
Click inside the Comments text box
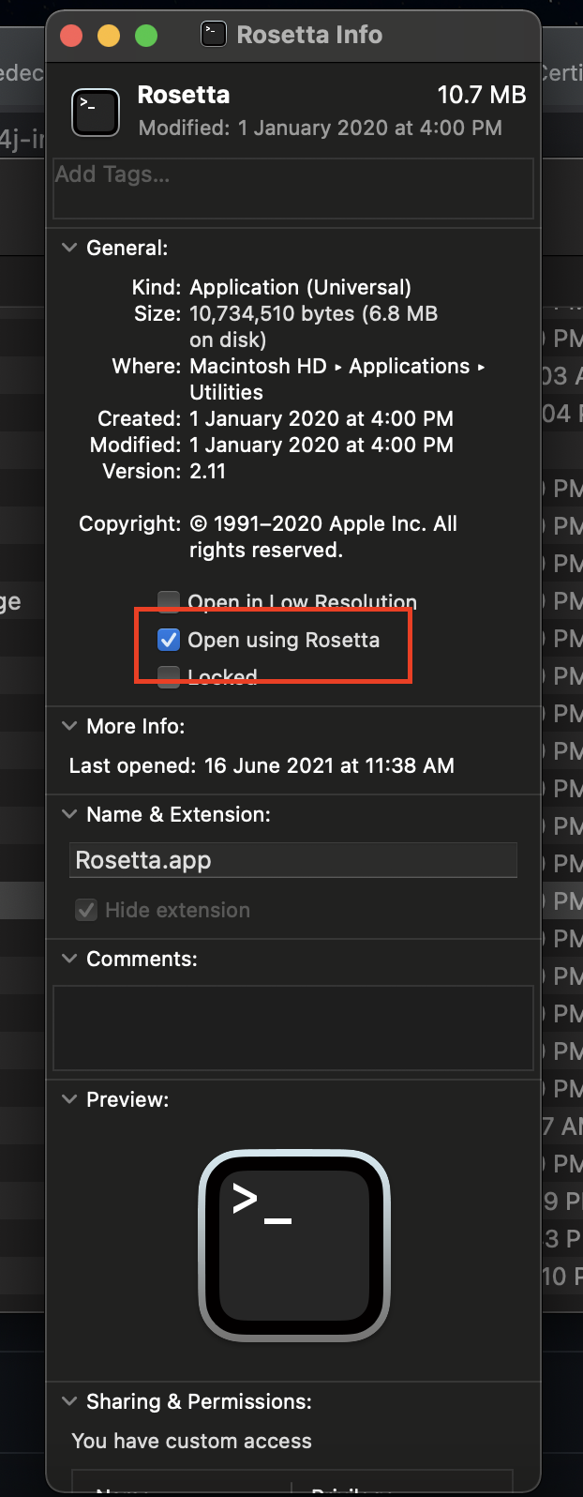[293, 1027]
